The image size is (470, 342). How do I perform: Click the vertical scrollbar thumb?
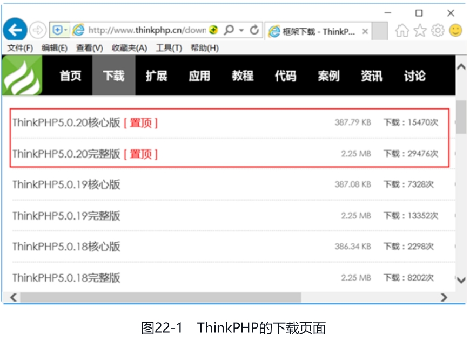(461, 117)
